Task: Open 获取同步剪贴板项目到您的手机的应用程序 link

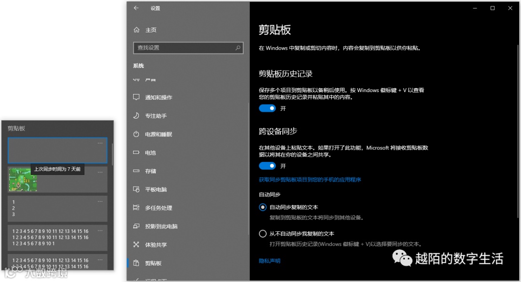Action: pyautogui.click(x=310, y=180)
